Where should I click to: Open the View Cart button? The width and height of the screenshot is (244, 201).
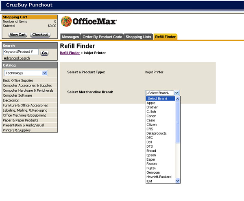(x=18, y=35)
